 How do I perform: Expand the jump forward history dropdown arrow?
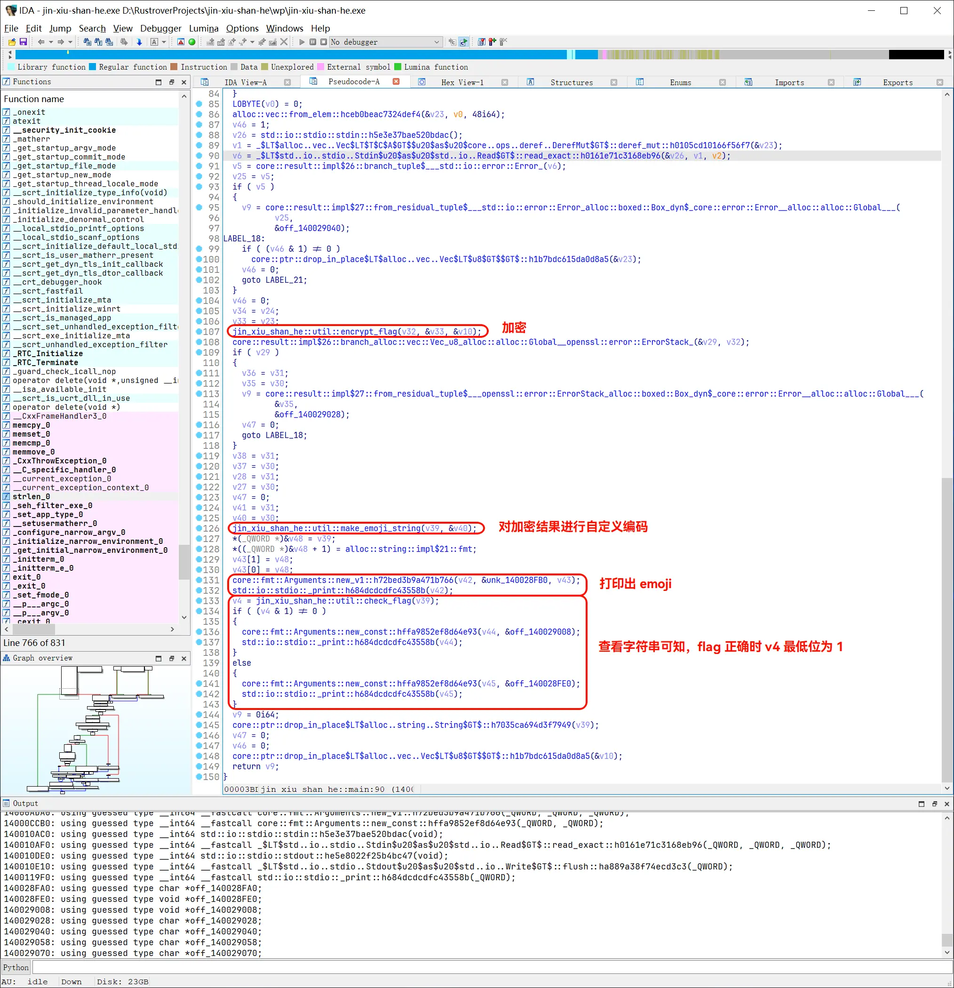70,42
